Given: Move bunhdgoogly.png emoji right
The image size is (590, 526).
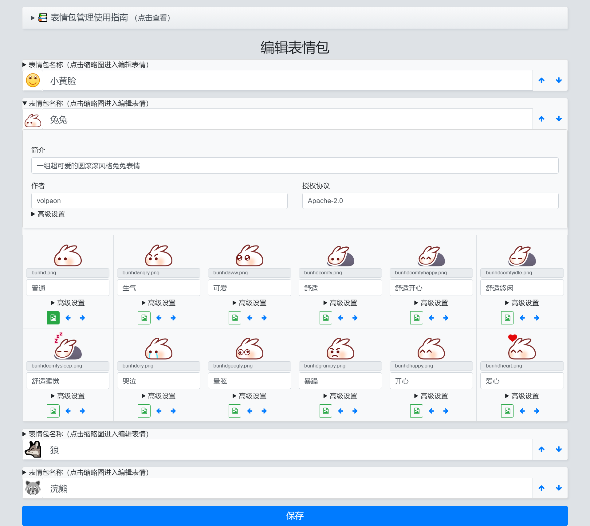Looking at the screenshot, I should tap(264, 411).
